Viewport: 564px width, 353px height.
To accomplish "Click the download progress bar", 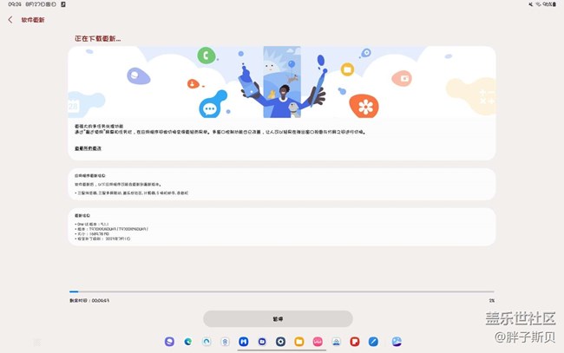I will click(x=281, y=291).
